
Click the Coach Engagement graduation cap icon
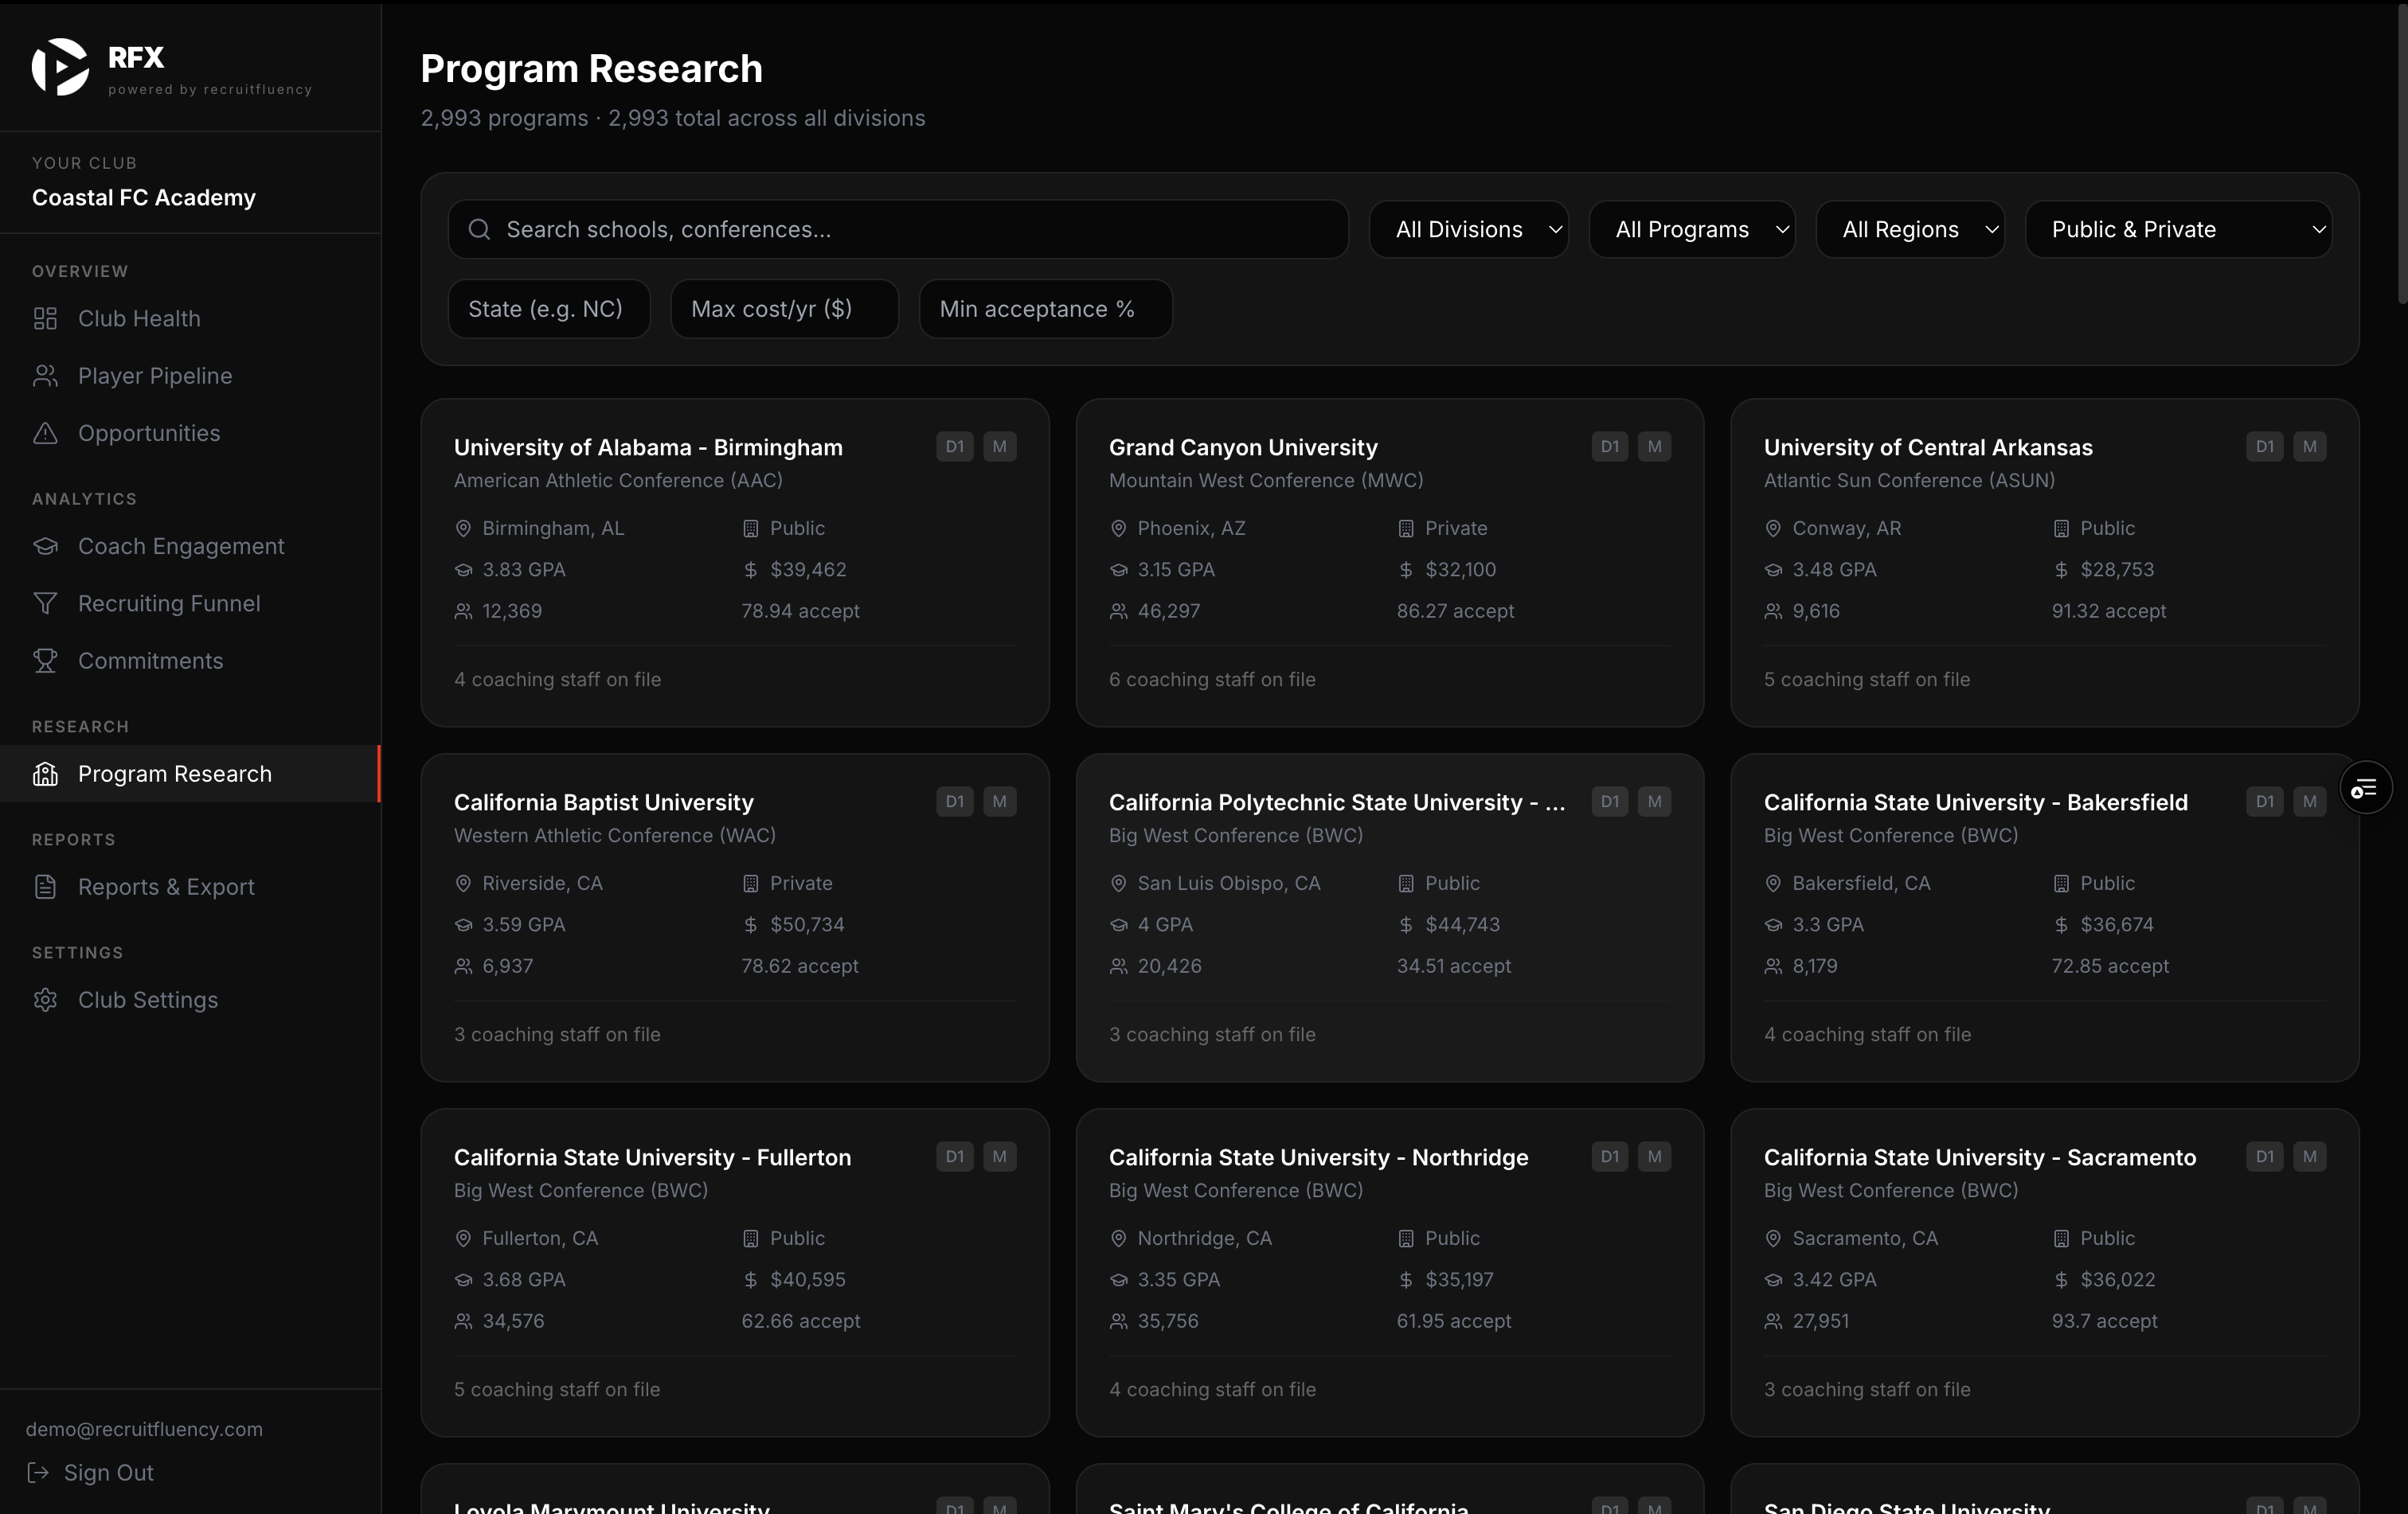click(45, 547)
